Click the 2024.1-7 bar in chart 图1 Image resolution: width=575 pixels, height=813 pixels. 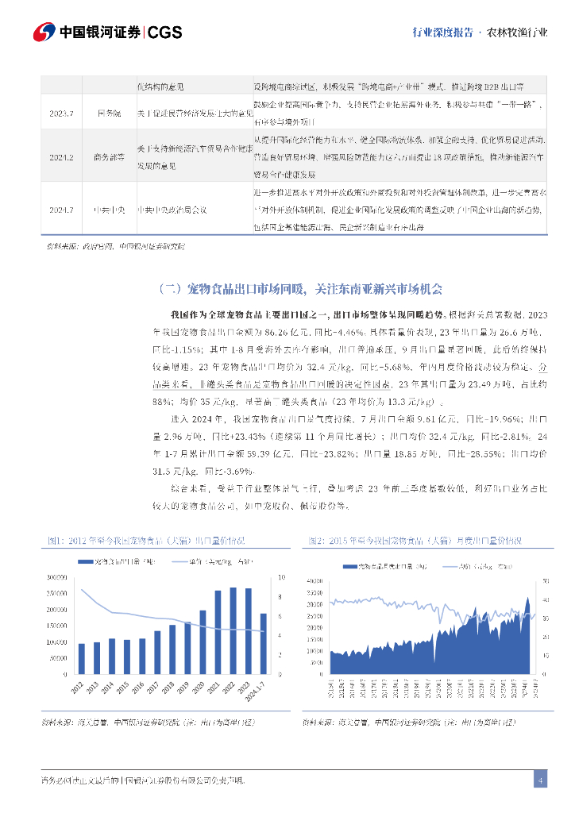tap(264, 644)
